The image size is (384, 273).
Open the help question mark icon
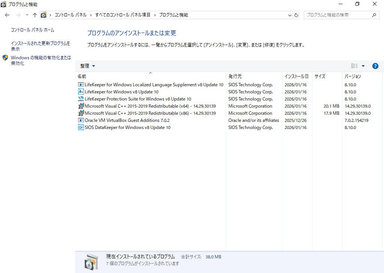(375, 66)
